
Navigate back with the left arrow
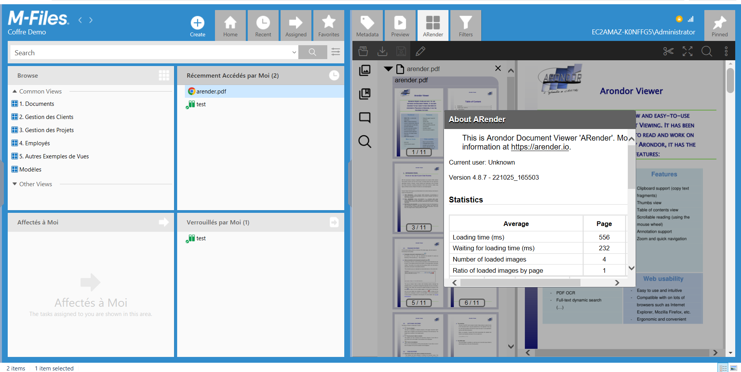tap(80, 20)
